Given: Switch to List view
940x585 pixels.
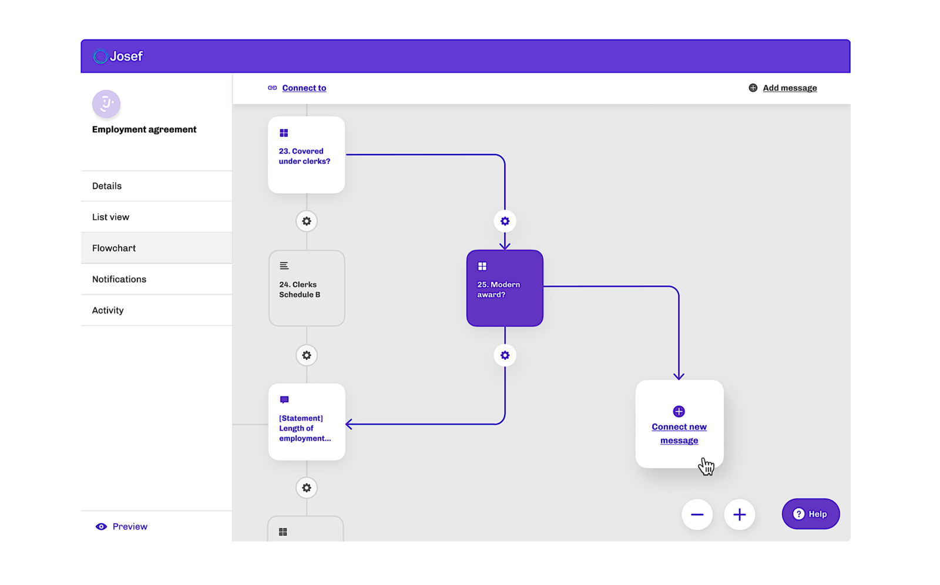Looking at the screenshot, I should [156, 217].
